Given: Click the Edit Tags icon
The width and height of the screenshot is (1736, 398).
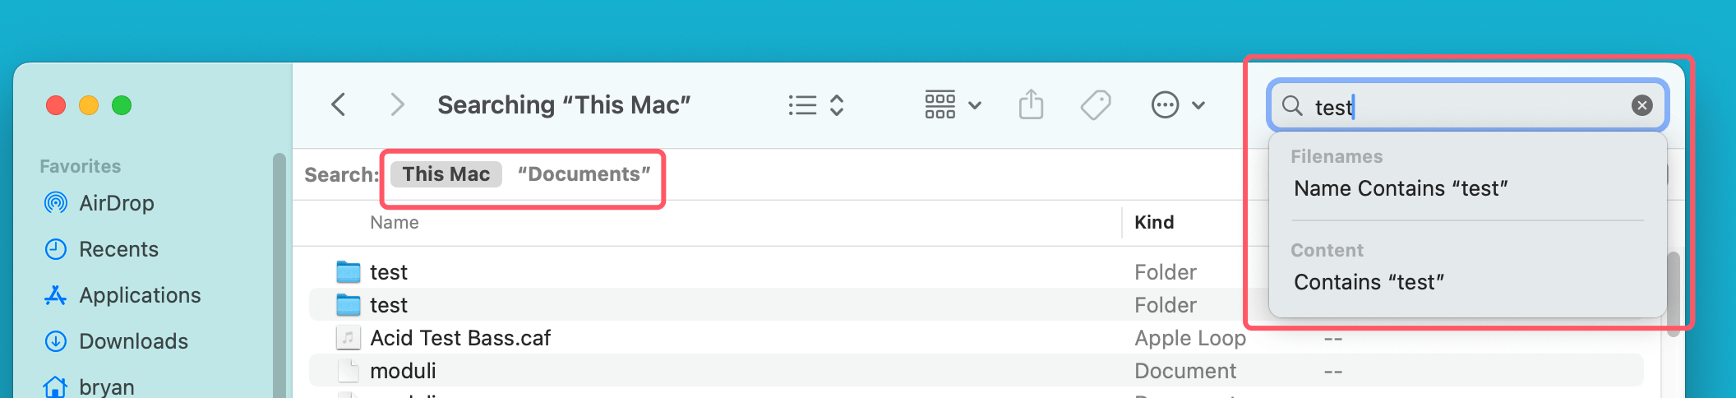Looking at the screenshot, I should (1095, 105).
